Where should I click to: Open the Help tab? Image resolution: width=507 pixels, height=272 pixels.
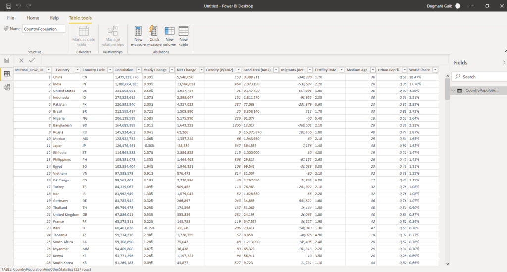click(54, 18)
